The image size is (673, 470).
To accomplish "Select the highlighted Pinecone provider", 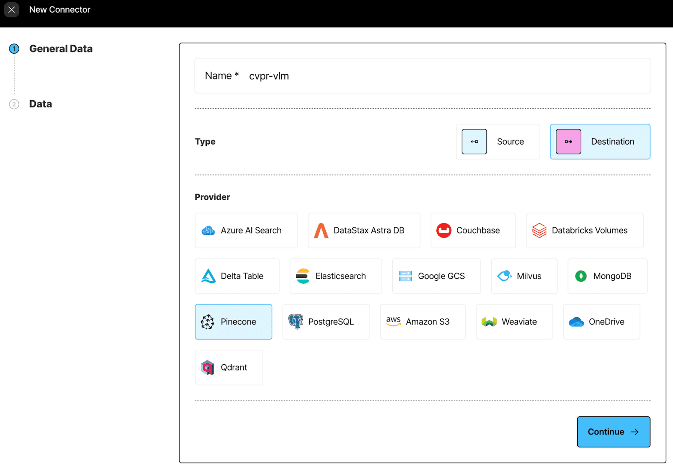I will [234, 322].
